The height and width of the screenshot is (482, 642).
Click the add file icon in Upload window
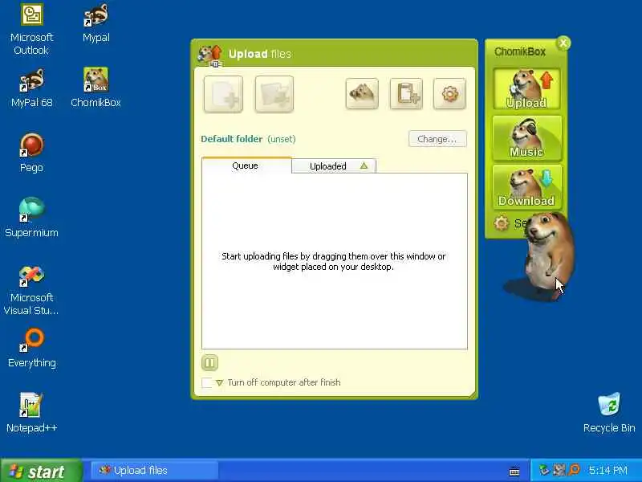[224, 94]
